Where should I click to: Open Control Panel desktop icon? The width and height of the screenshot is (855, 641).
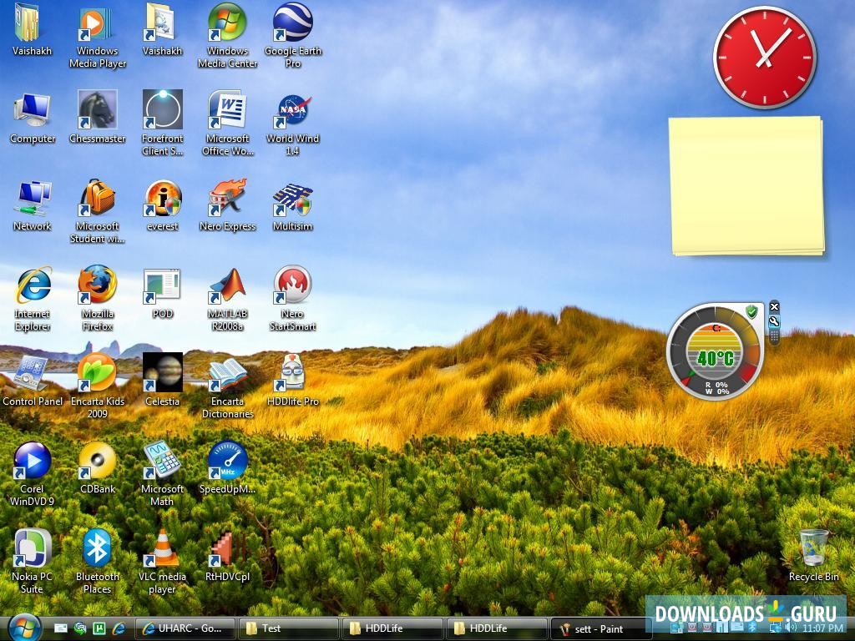33,381
